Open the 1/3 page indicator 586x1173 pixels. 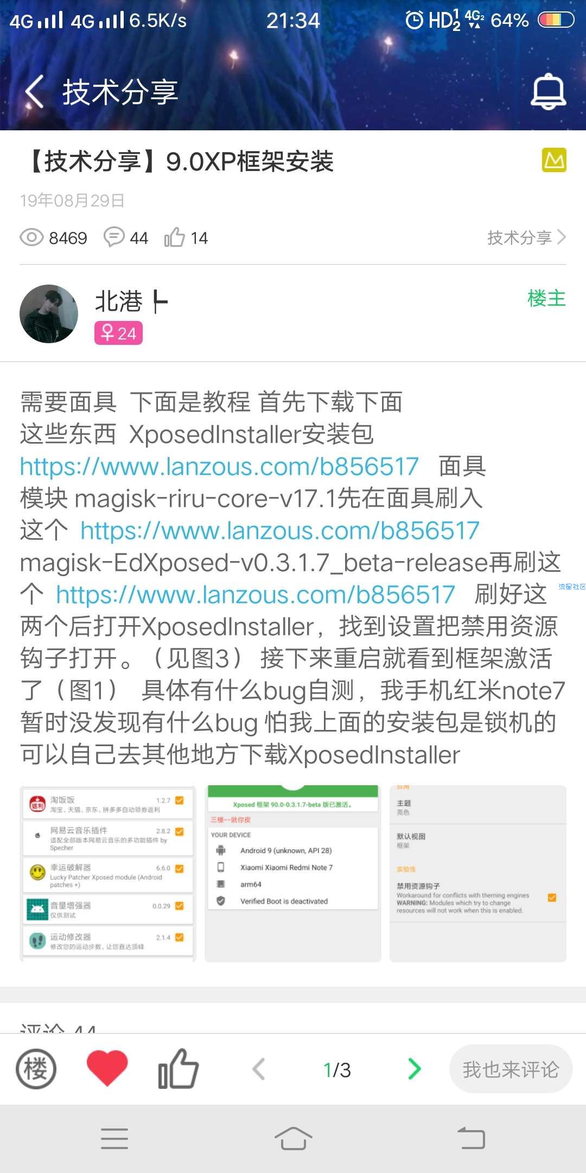(x=337, y=1070)
